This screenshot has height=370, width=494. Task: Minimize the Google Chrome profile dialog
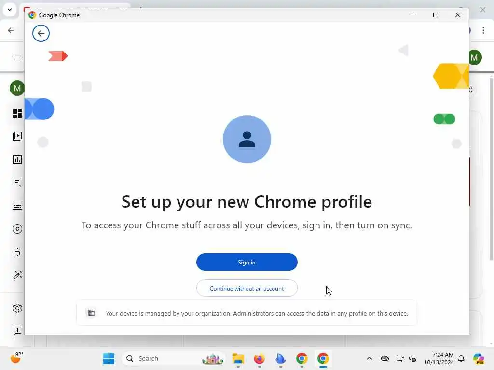414,15
